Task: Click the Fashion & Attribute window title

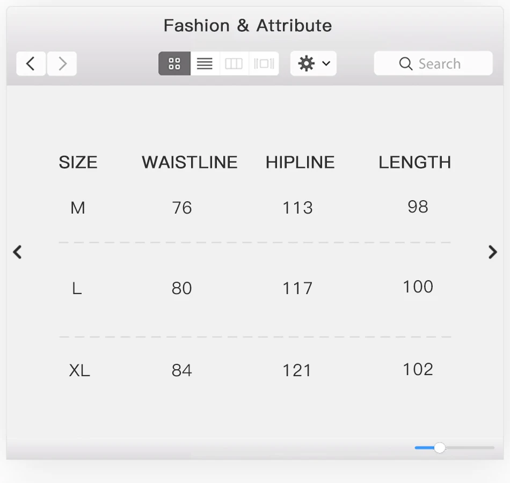Action: click(247, 26)
